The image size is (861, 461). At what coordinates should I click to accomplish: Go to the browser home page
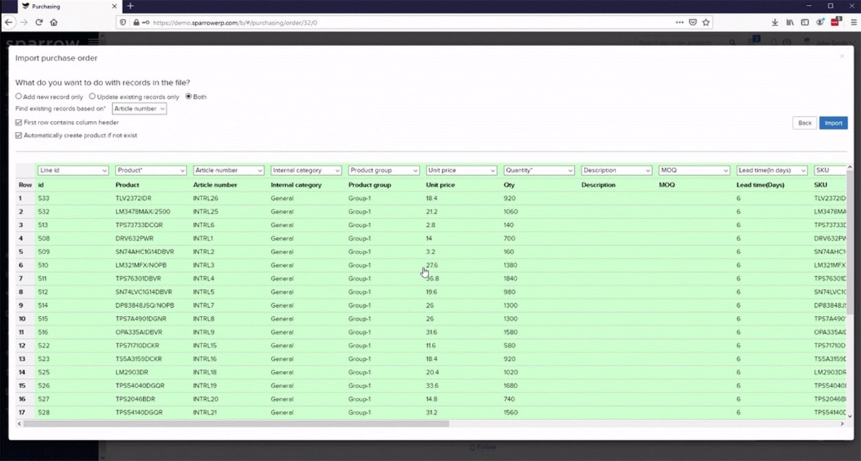click(54, 22)
